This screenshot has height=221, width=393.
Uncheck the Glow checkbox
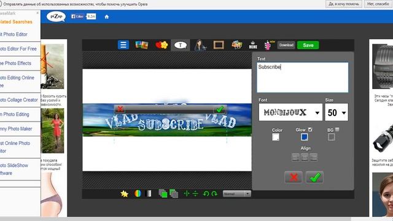click(310, 130)
